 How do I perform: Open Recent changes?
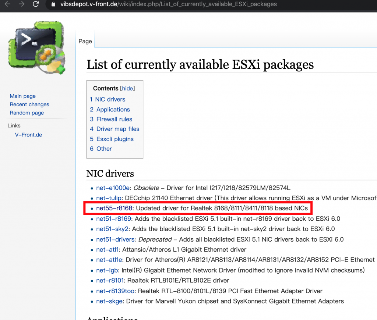(x=29, y=104)
